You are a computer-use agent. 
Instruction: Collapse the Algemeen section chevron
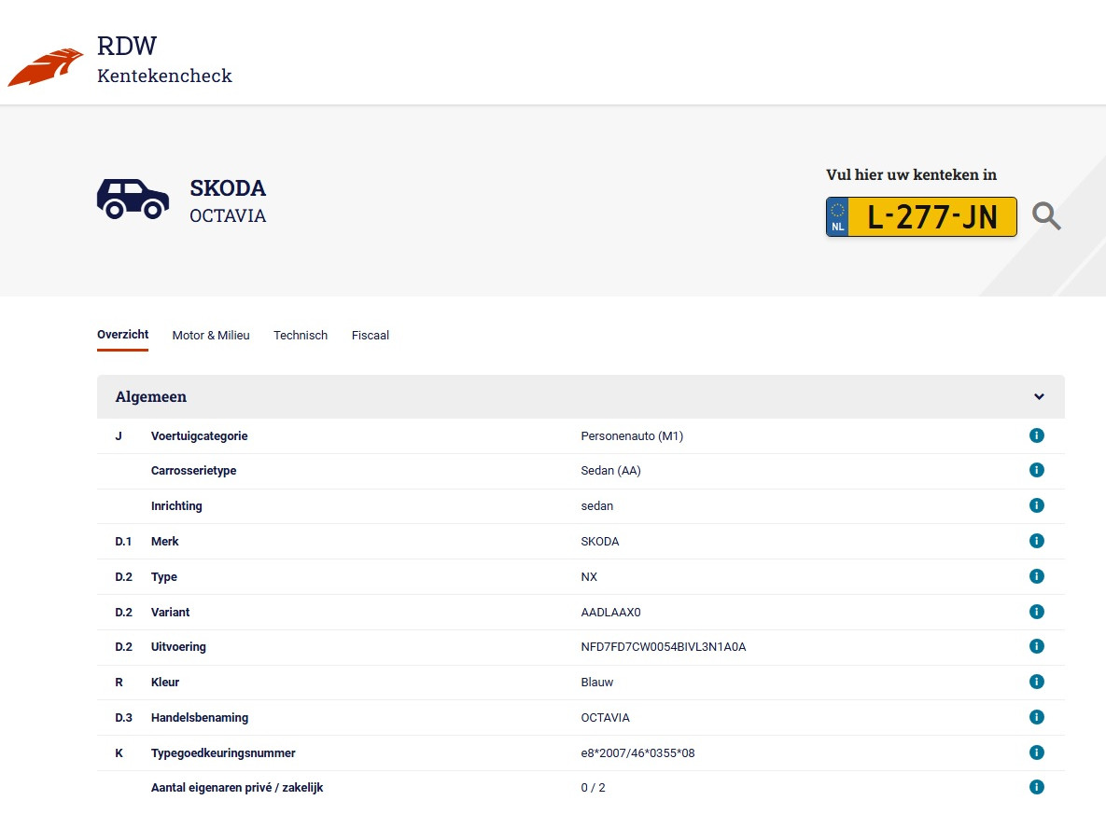[1039, 397]
